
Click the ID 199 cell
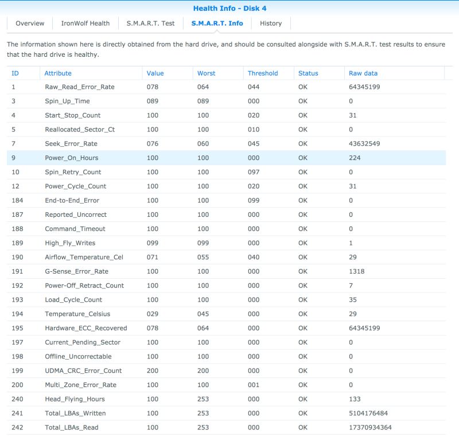tap(17, 371)
